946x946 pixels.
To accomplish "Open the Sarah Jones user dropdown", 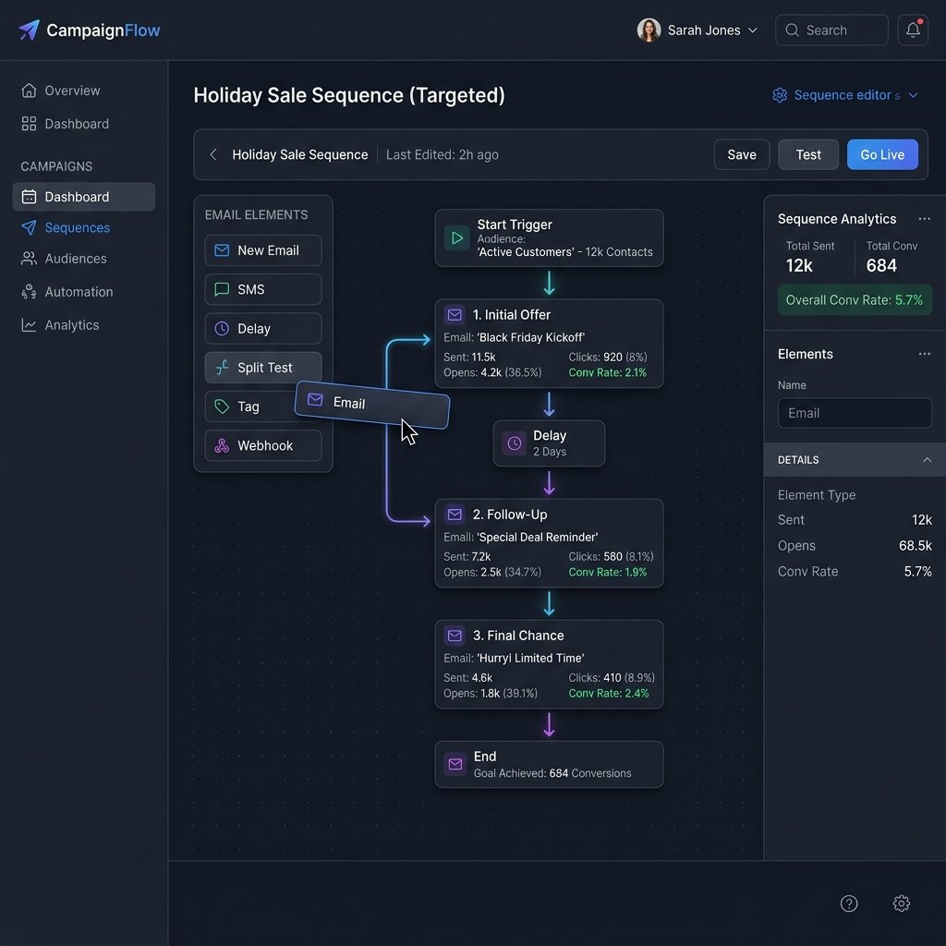I will (x=697, y=30).
